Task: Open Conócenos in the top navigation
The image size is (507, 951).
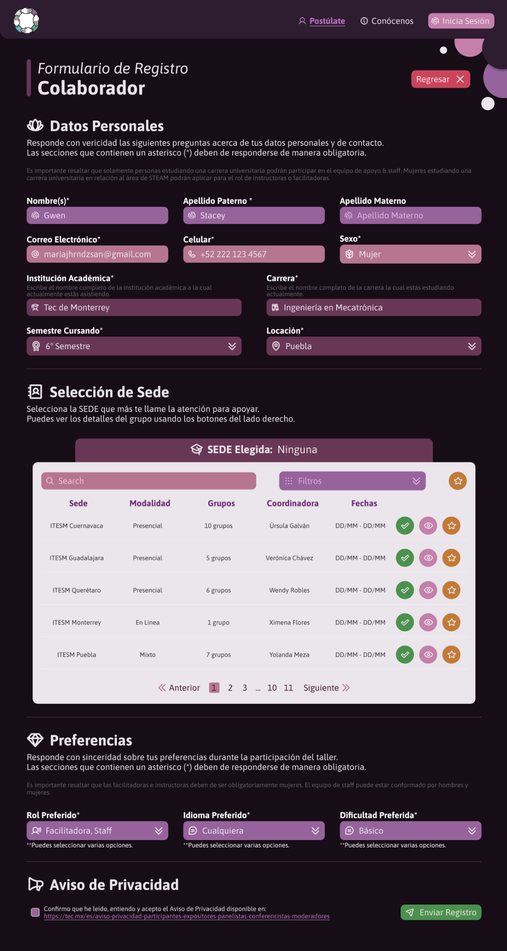Action: point(387,21)
